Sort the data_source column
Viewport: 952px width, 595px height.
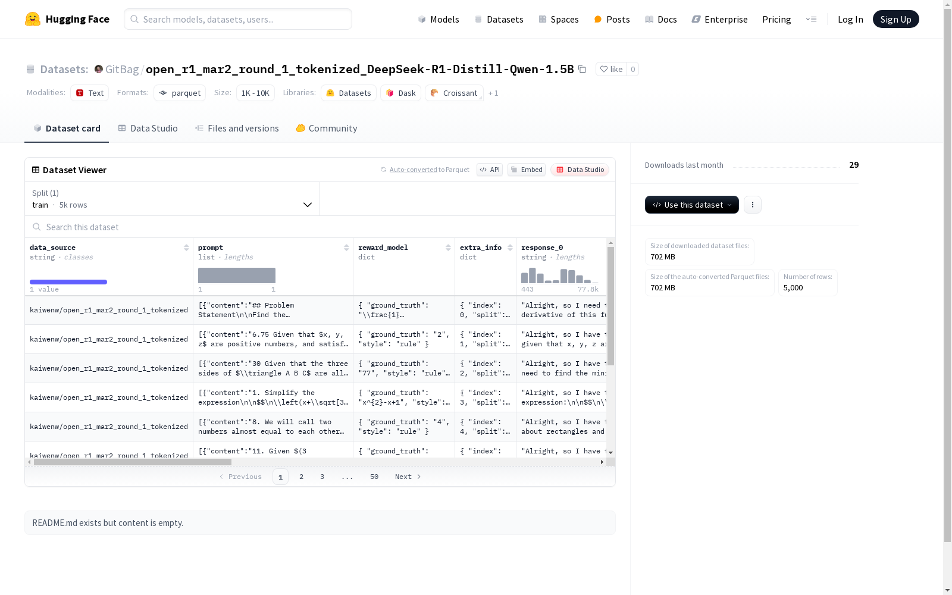tap(186, 248)
